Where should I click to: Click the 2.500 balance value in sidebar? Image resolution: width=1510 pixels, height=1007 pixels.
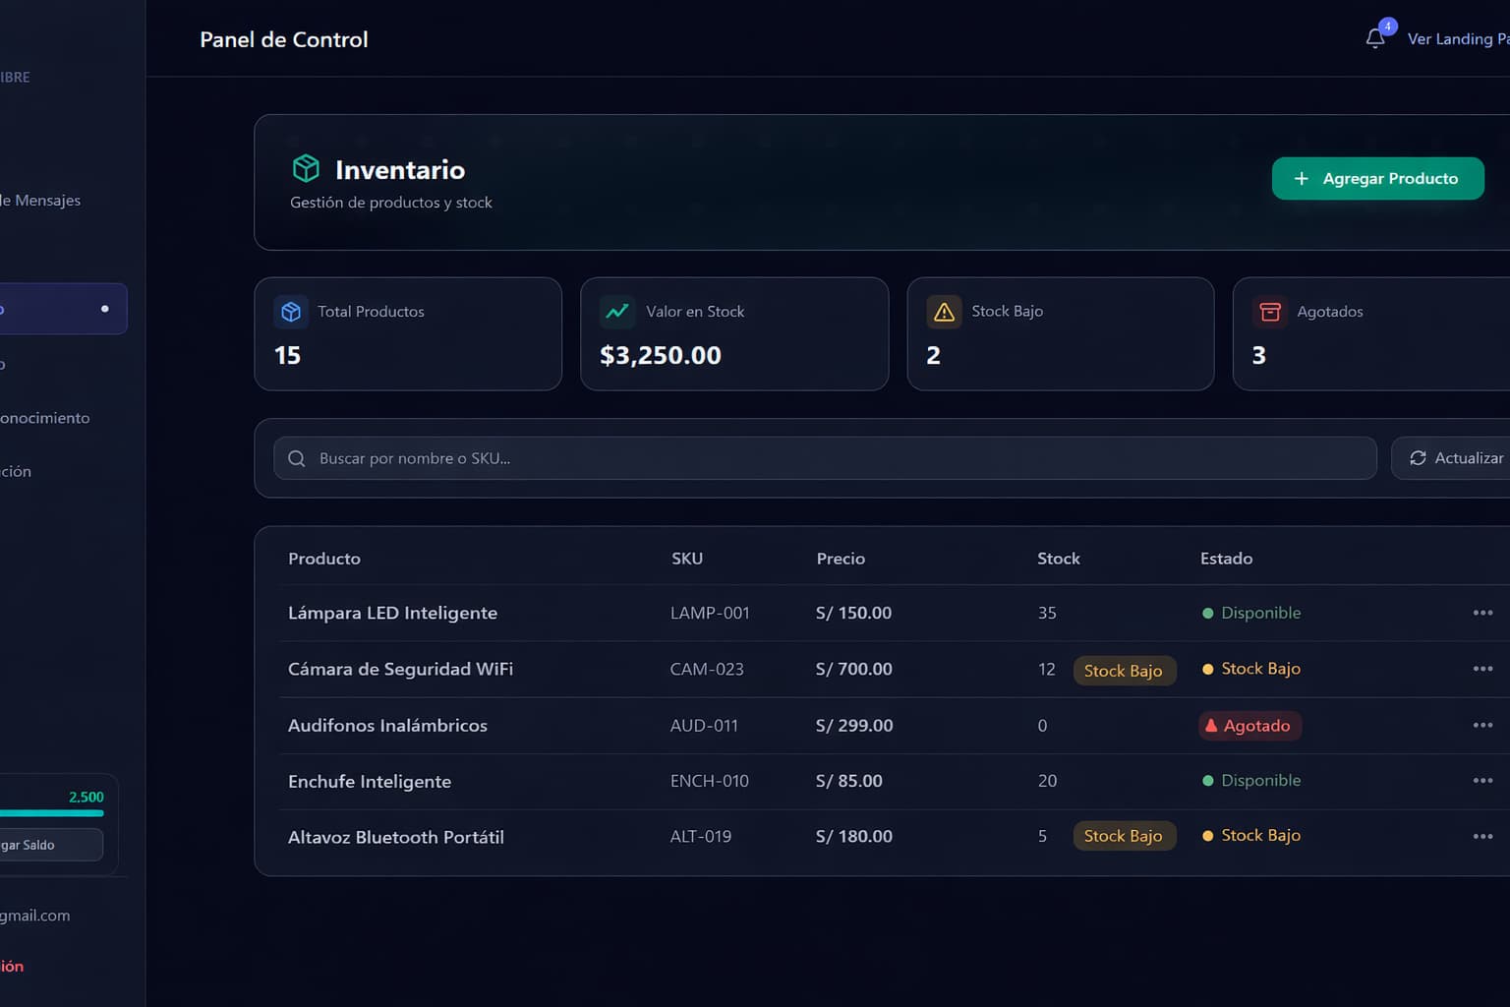(86, 798)
